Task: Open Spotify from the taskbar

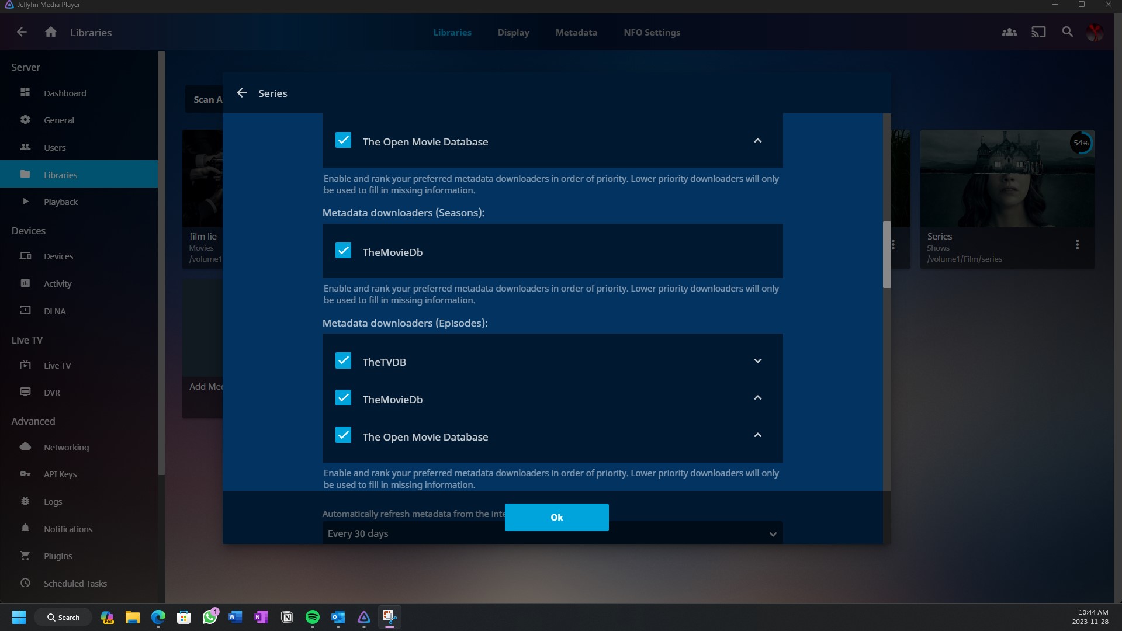Action: point(313,617)
